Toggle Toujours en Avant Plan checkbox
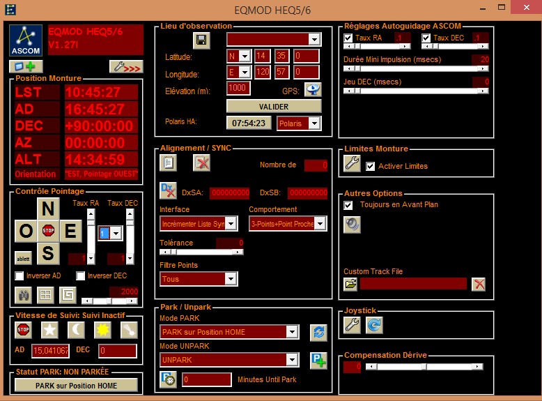The image size is (542, 401). (348, 205)
